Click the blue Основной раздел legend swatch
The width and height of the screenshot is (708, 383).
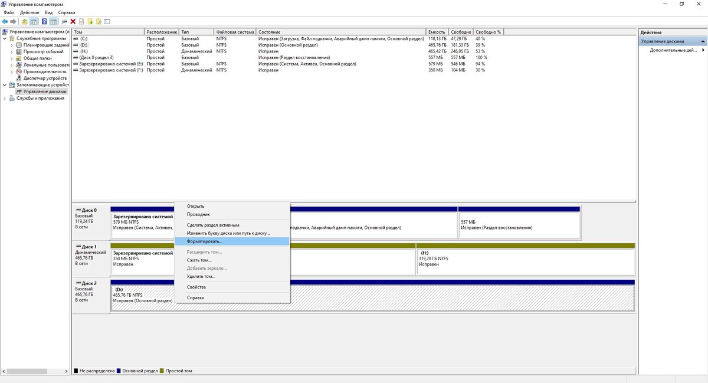(119, 371)
